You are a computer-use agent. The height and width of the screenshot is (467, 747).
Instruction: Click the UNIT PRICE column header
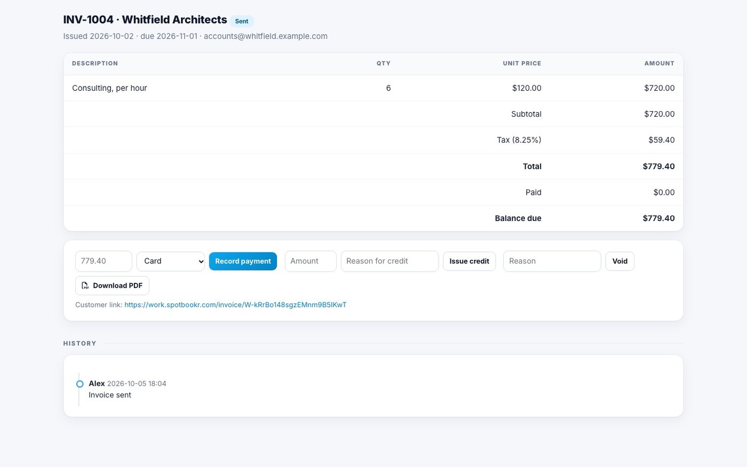tap(522, 64)
